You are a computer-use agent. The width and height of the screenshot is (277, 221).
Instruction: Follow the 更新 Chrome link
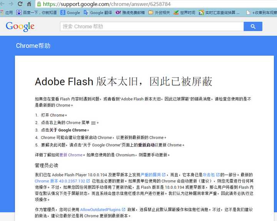click(71, 155)
